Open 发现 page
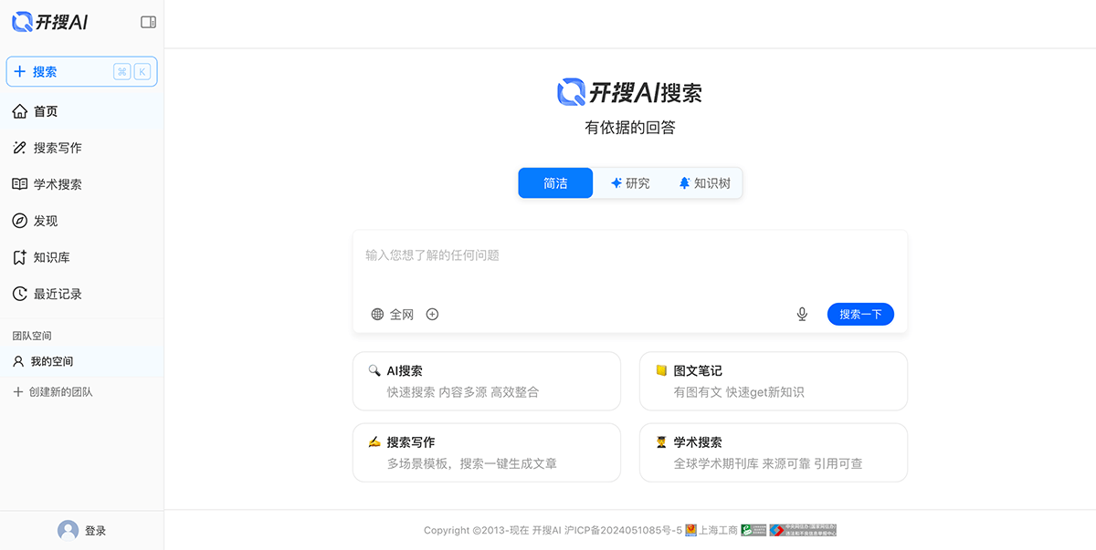This screenshot has height=550, width=1096. [81, 221]
